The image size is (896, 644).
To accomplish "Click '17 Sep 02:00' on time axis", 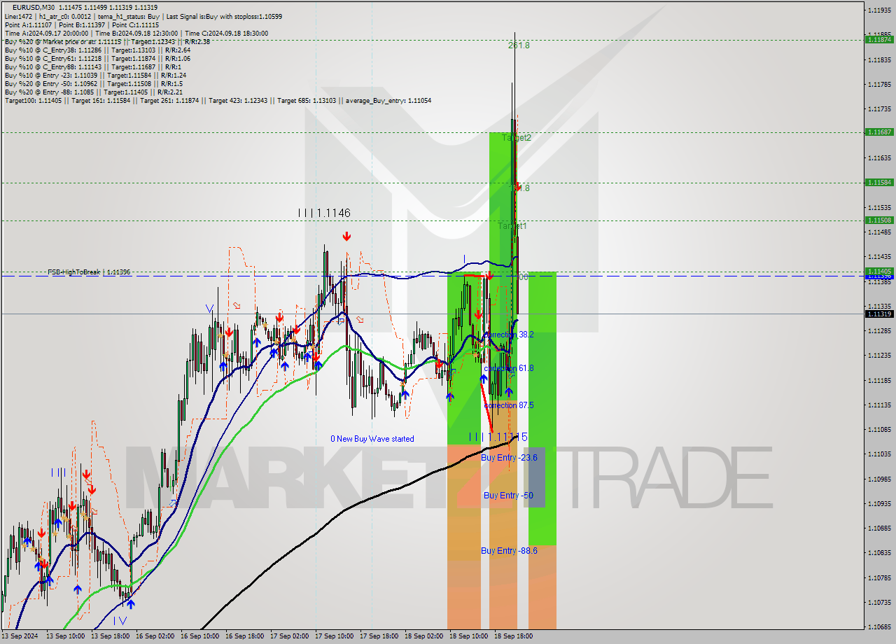I will click(x=289, y=636).
